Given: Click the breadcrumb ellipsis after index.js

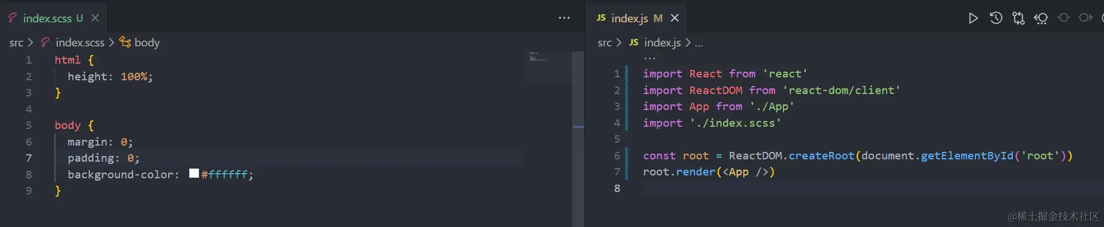Looking at the screenshot, I should coord(699,43).
